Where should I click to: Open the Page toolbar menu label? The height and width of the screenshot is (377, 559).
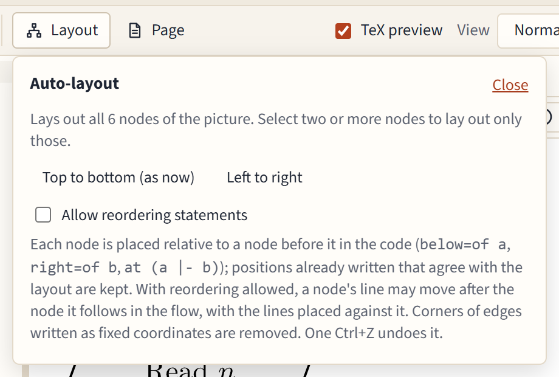coord(168,30)
